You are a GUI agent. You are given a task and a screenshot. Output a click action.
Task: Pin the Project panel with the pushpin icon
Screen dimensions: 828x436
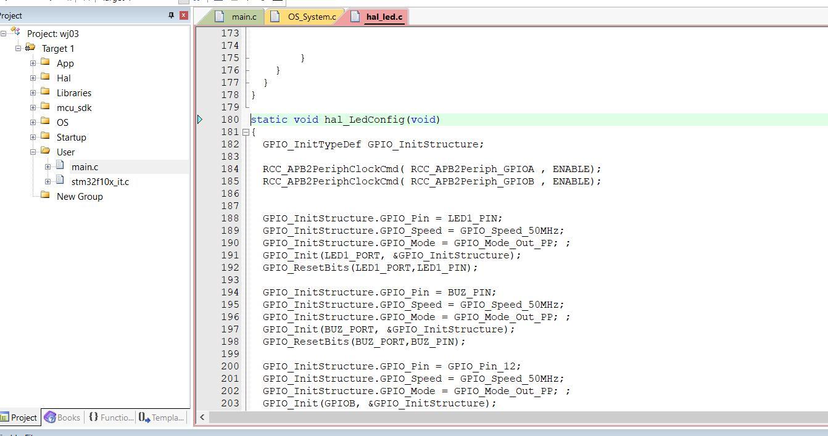pyautogui.click(x=172, y=15)
